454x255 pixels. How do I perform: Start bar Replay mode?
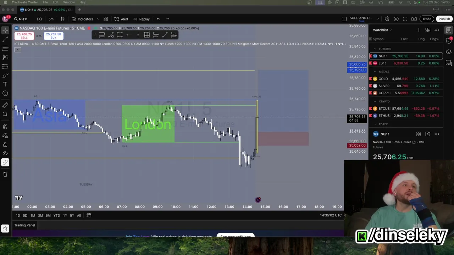pyautogui.click(x=141, y=19)
